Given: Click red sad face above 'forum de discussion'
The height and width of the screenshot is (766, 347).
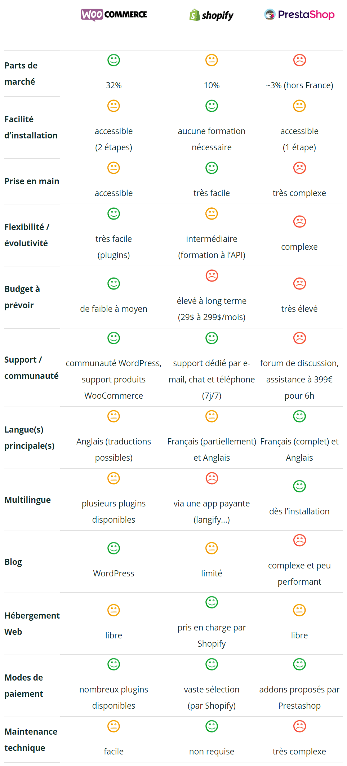Looking at the screenshot, I should click(x=299, y=338).
